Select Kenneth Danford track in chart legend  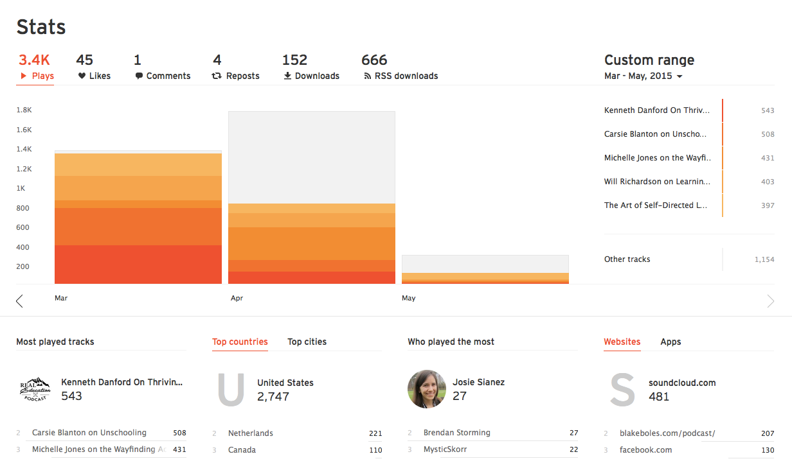pyautogui.click(x=657, y=110)
